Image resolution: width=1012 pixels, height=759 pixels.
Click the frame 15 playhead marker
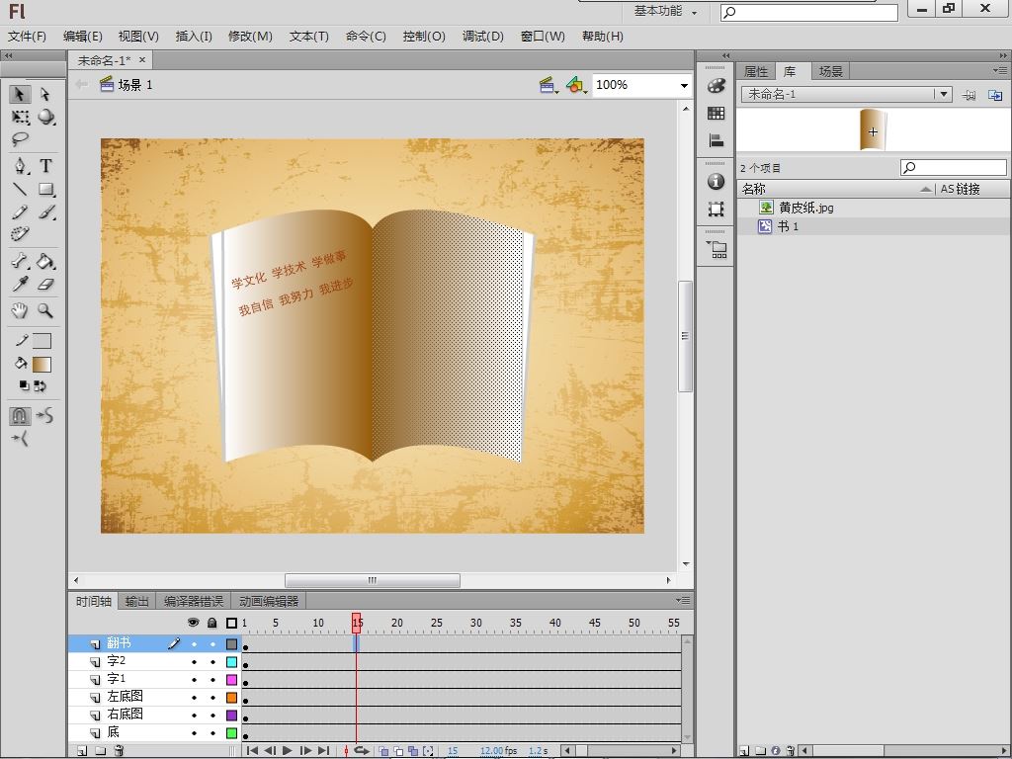[x=357, y=623]
